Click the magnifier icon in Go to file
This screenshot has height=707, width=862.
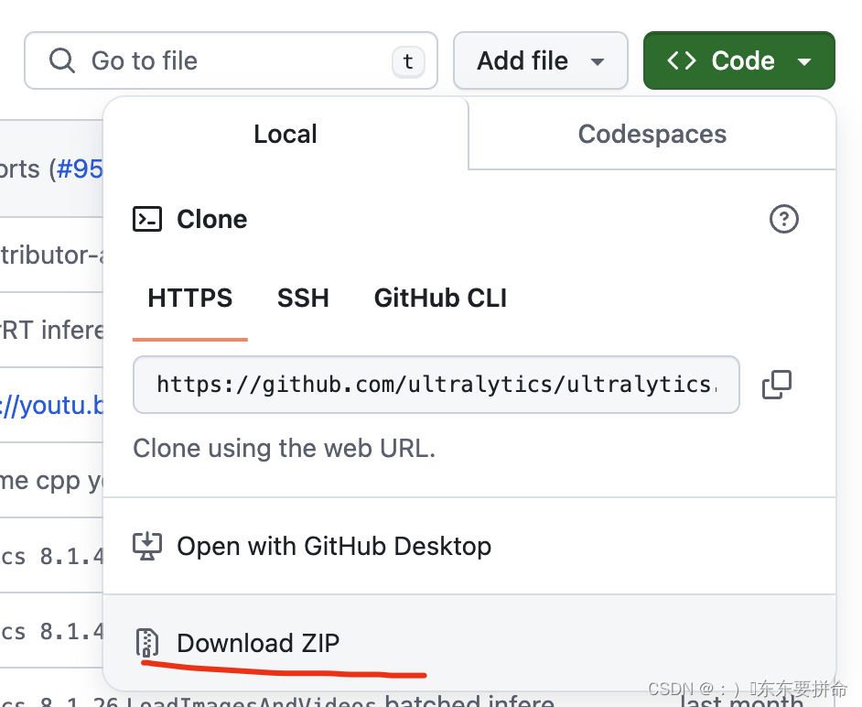(x=61, y=60)
